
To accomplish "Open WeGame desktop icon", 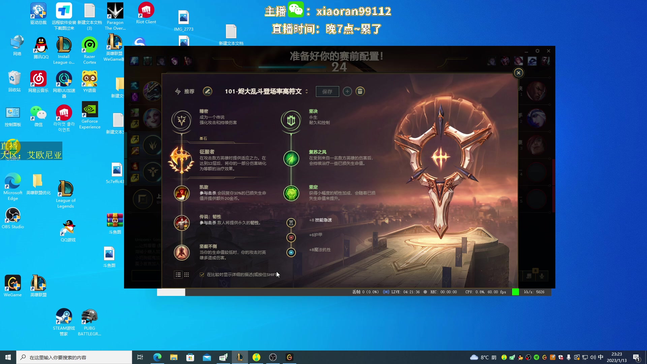I will (13, 286).
